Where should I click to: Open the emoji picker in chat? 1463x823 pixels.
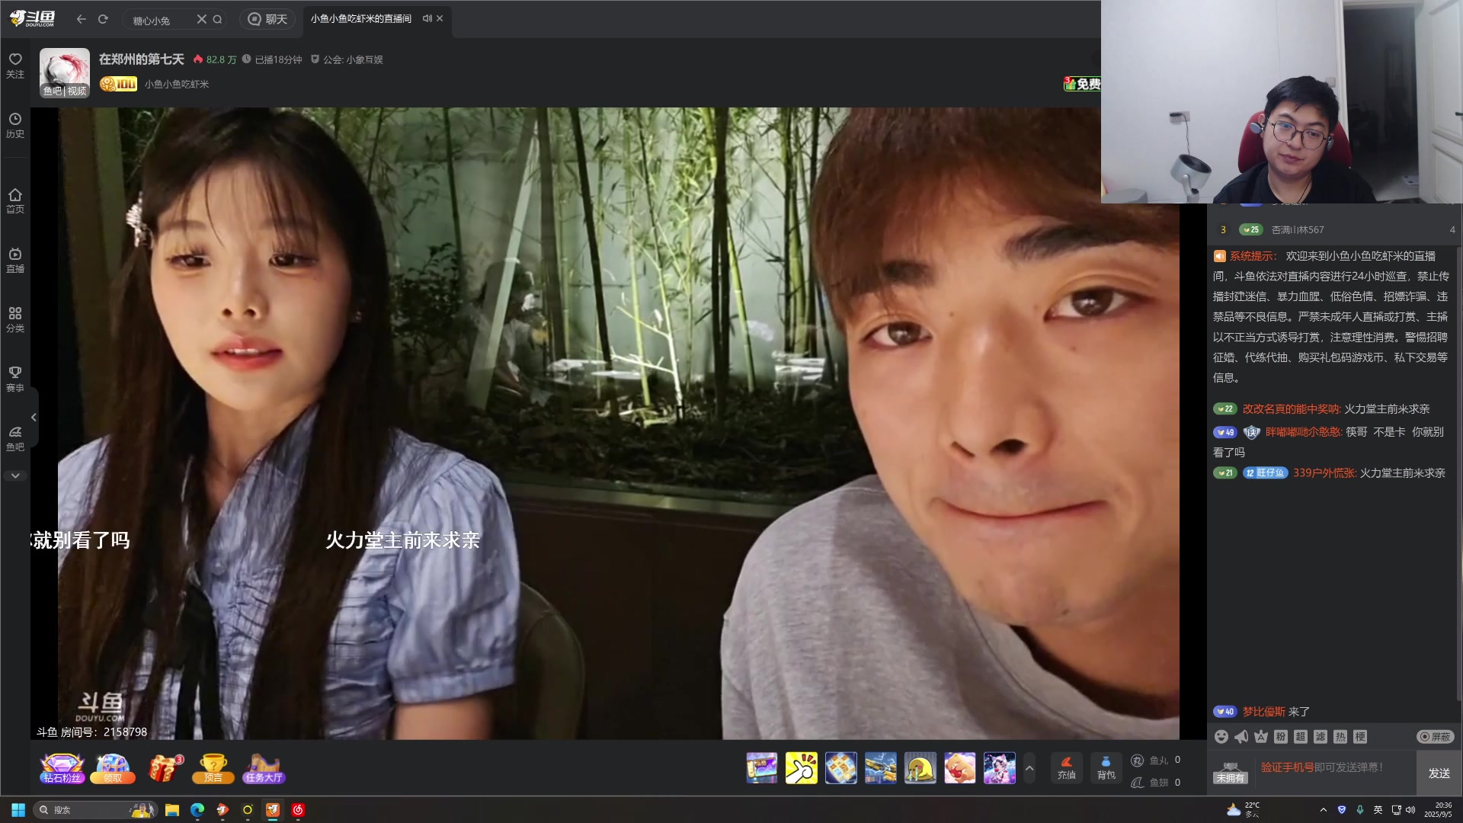(x=1221, y=736)
